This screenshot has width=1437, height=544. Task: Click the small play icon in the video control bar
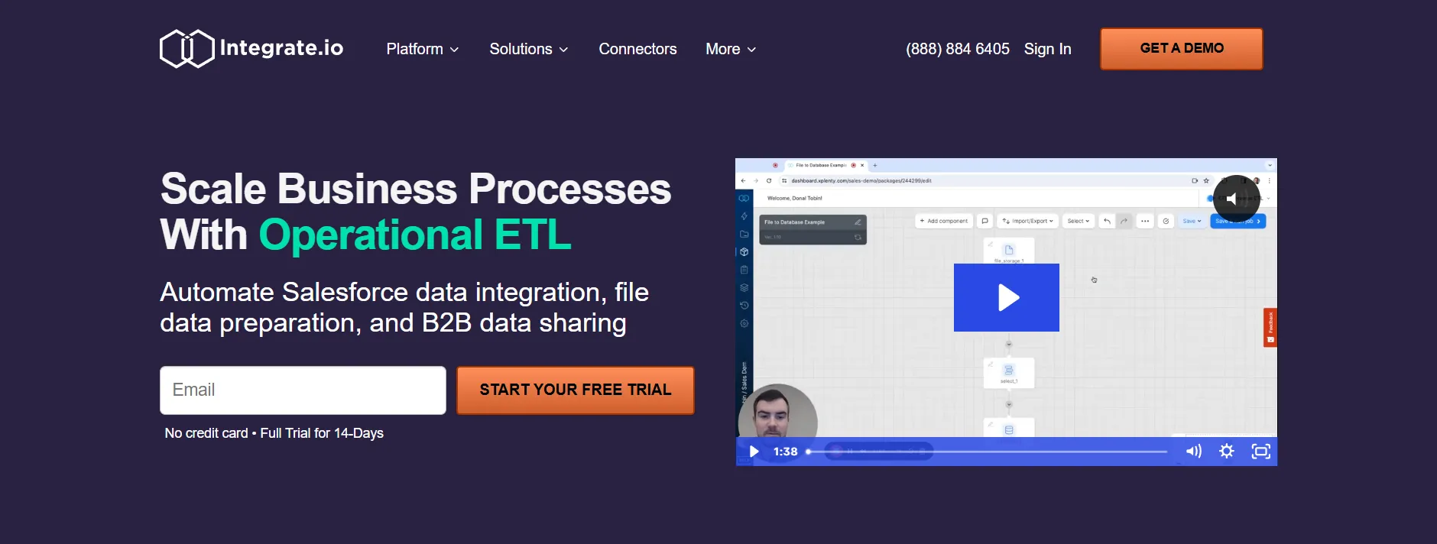tap(754, 452)
